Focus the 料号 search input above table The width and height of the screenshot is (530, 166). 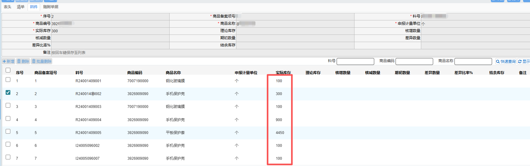click(355, 62)
